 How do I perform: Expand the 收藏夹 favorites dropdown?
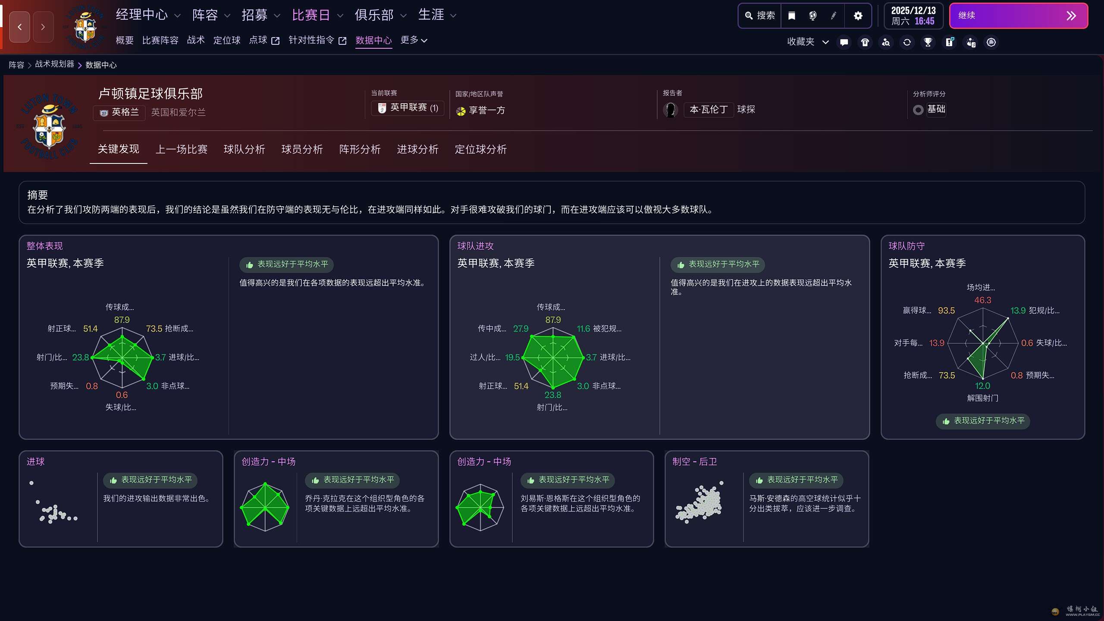[x=807, y=42]
